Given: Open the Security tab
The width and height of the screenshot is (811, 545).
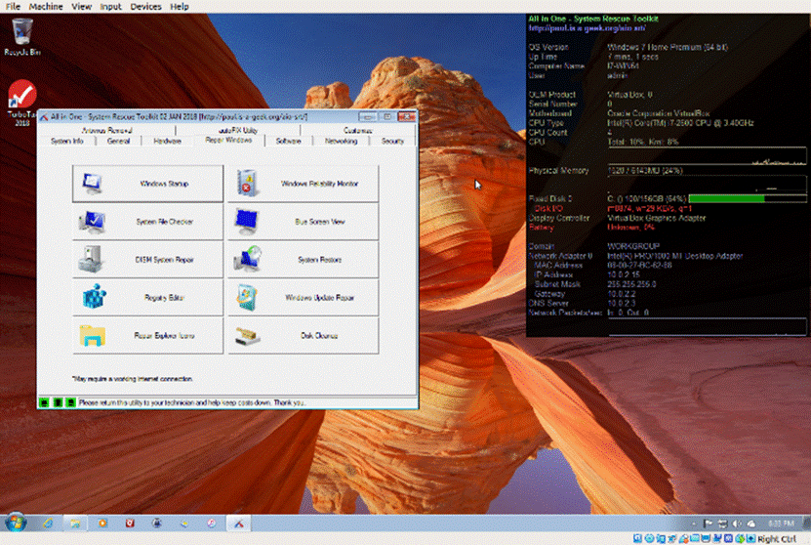Looking at the screenshot, I should click(392, 142).
